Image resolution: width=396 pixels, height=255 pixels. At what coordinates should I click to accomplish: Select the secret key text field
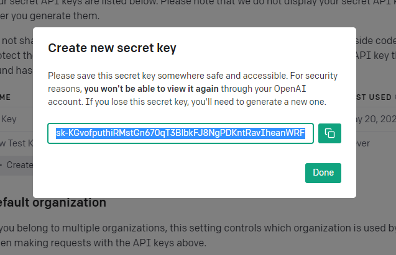180,133
